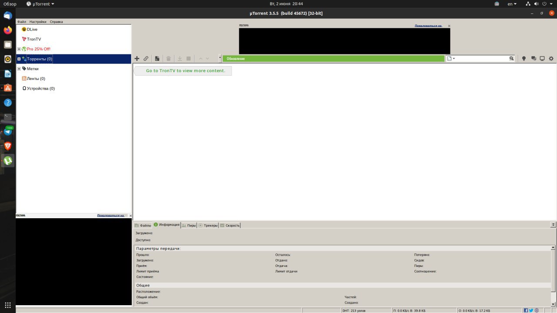The height and width of the screenshot is (313, 557).
Task: Click the Create New Torrent file icon
Action: pos(157,58)
